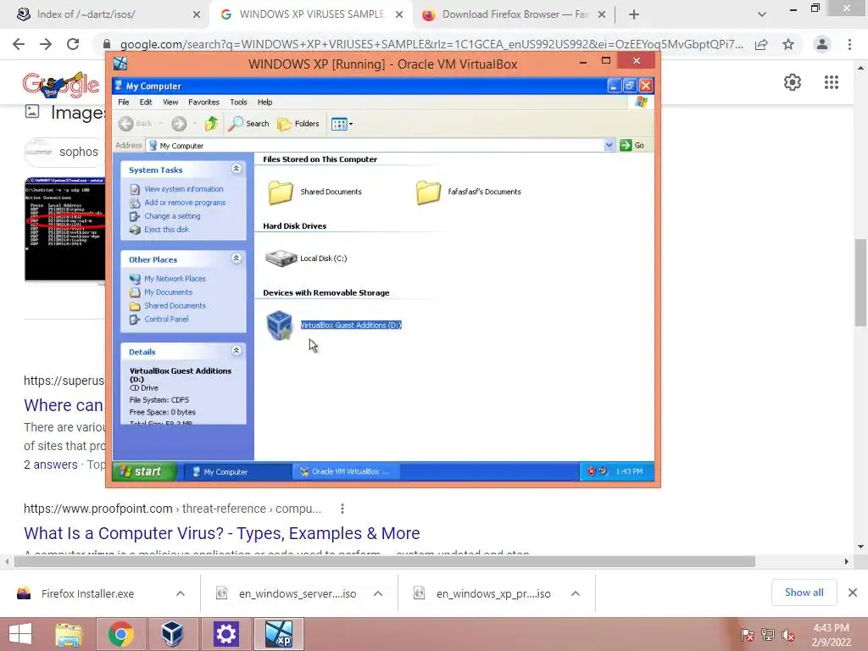
Task: Close the Chrome downloads bar
Action: click(853, 593)
